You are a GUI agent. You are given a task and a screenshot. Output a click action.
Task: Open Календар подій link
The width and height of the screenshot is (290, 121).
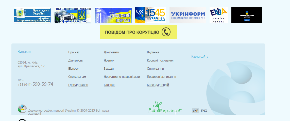[x=158, y=85]
